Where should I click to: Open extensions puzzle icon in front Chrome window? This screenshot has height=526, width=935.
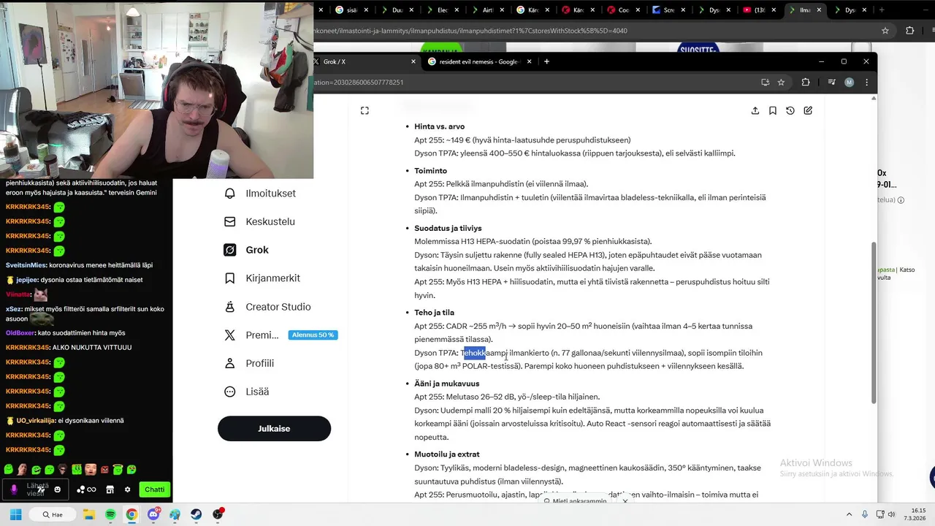point(806,83)
